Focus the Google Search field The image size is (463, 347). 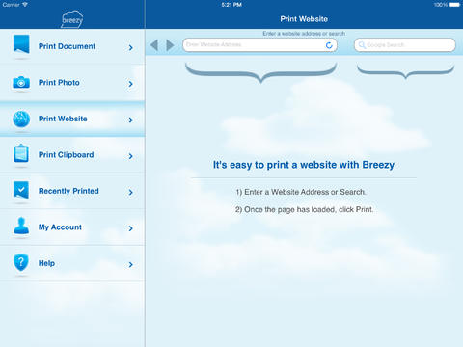click(405, 45)
